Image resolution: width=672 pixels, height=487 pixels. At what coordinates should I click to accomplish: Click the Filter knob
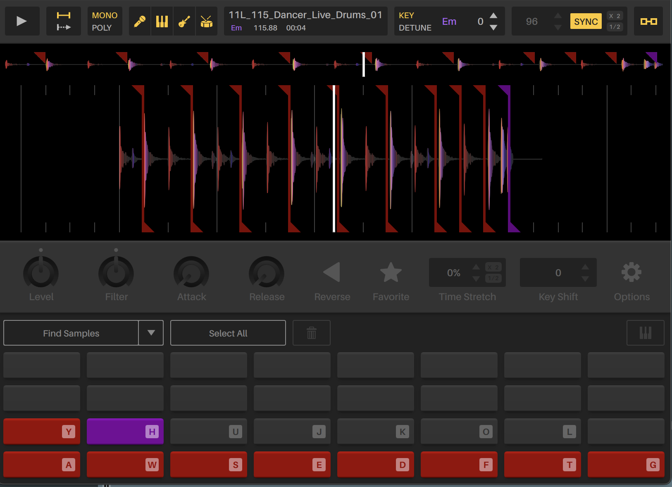pos(116,272)
